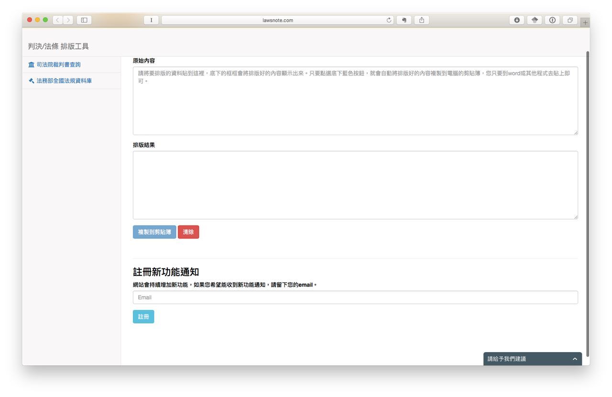The height and width of the screenshot is (397, 612).
Task: Open 法務部全國法規資料庫 sidebar link
Action: tap(64, 81)
